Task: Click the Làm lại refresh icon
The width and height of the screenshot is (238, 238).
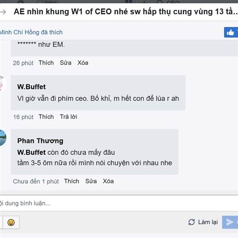Action: point(192,222)
